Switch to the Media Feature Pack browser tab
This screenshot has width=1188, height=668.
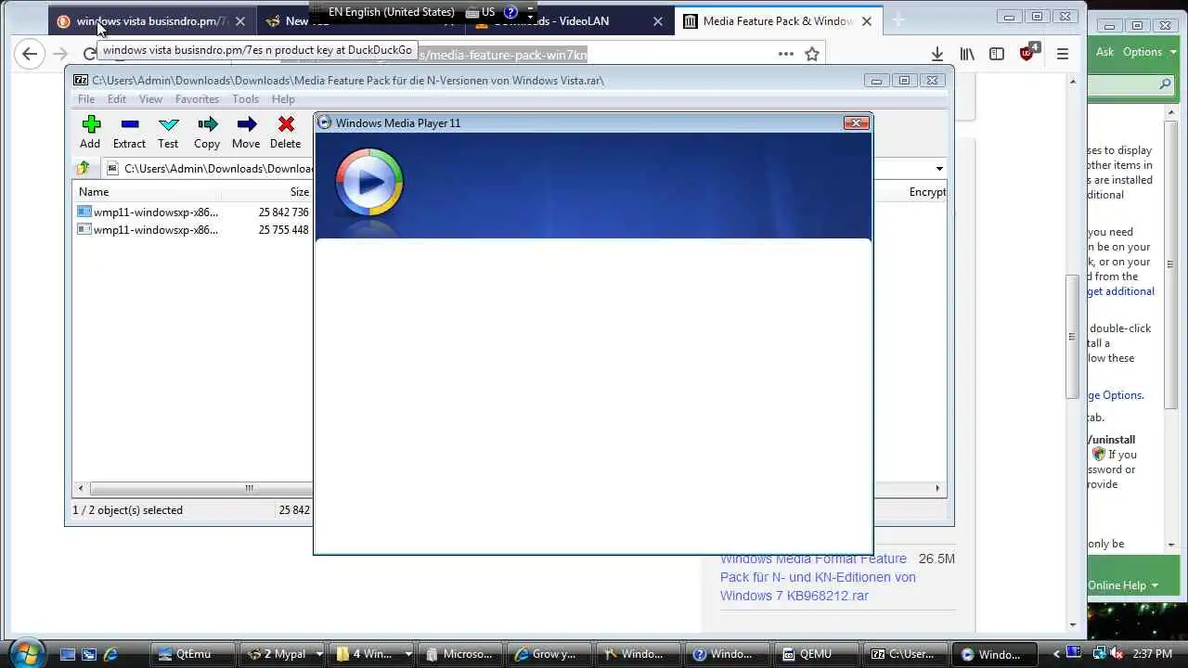click(778, 21)
